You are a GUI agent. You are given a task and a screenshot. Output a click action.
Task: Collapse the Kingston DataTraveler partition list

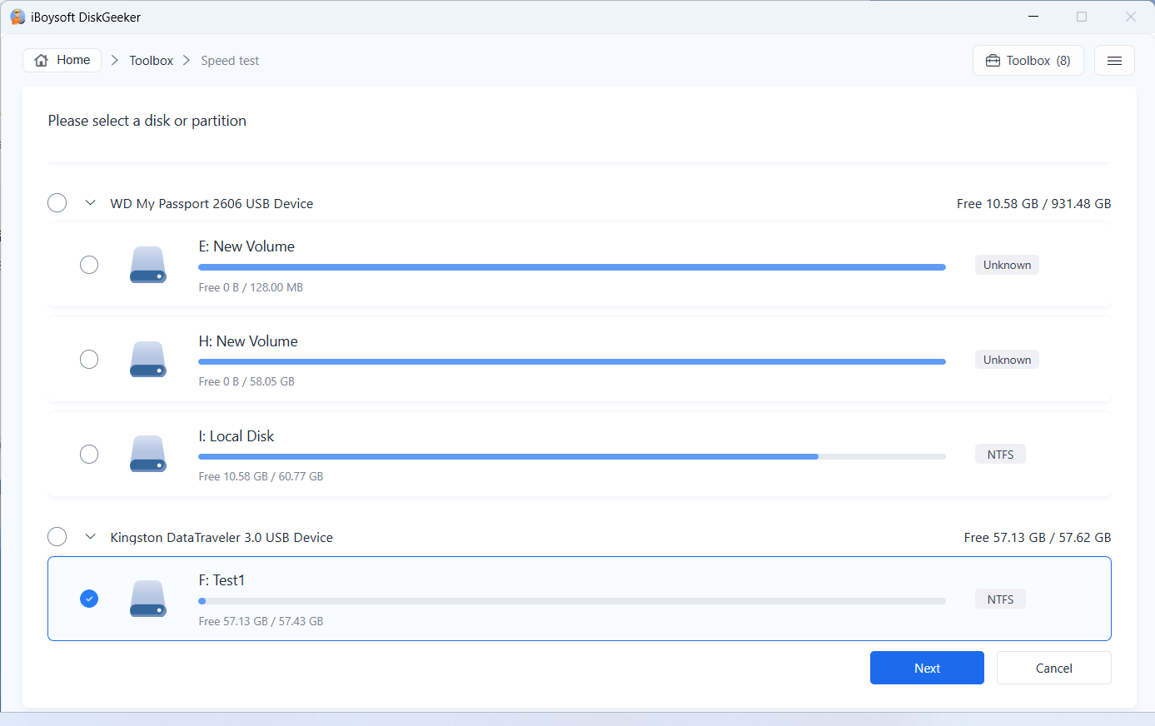coord(90,537)
